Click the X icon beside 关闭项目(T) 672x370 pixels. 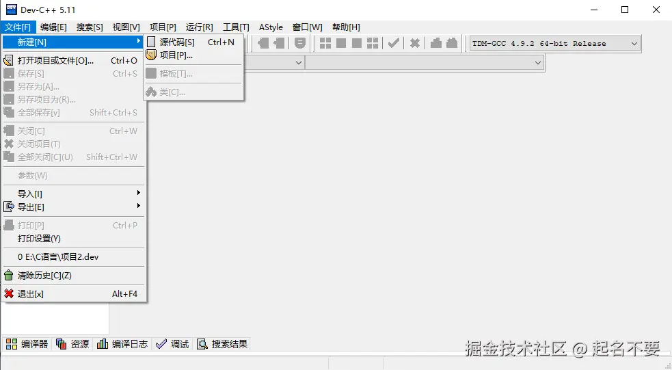point(9,144)
